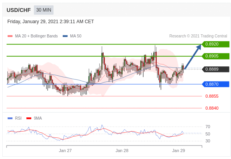Click the Jan 28 date axis label

(122, 151)
